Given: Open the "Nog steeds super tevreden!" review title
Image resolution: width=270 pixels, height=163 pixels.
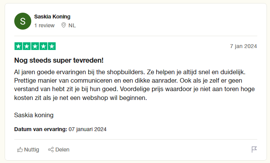Looking at the screenshot, I should (x=59, y=60).
